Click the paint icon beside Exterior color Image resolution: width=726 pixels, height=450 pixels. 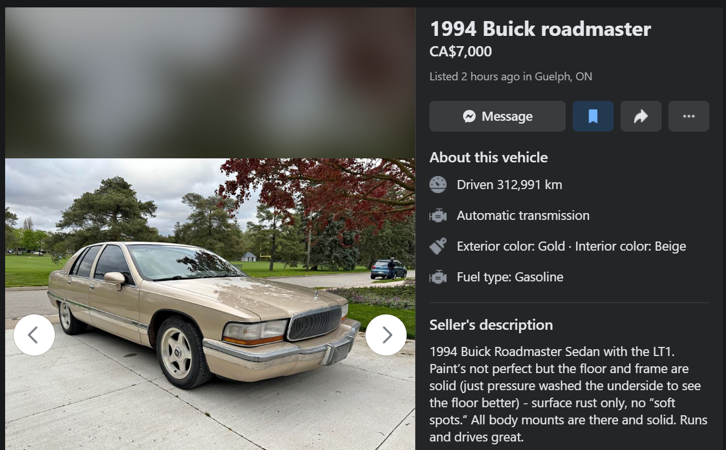pos(438,246)
